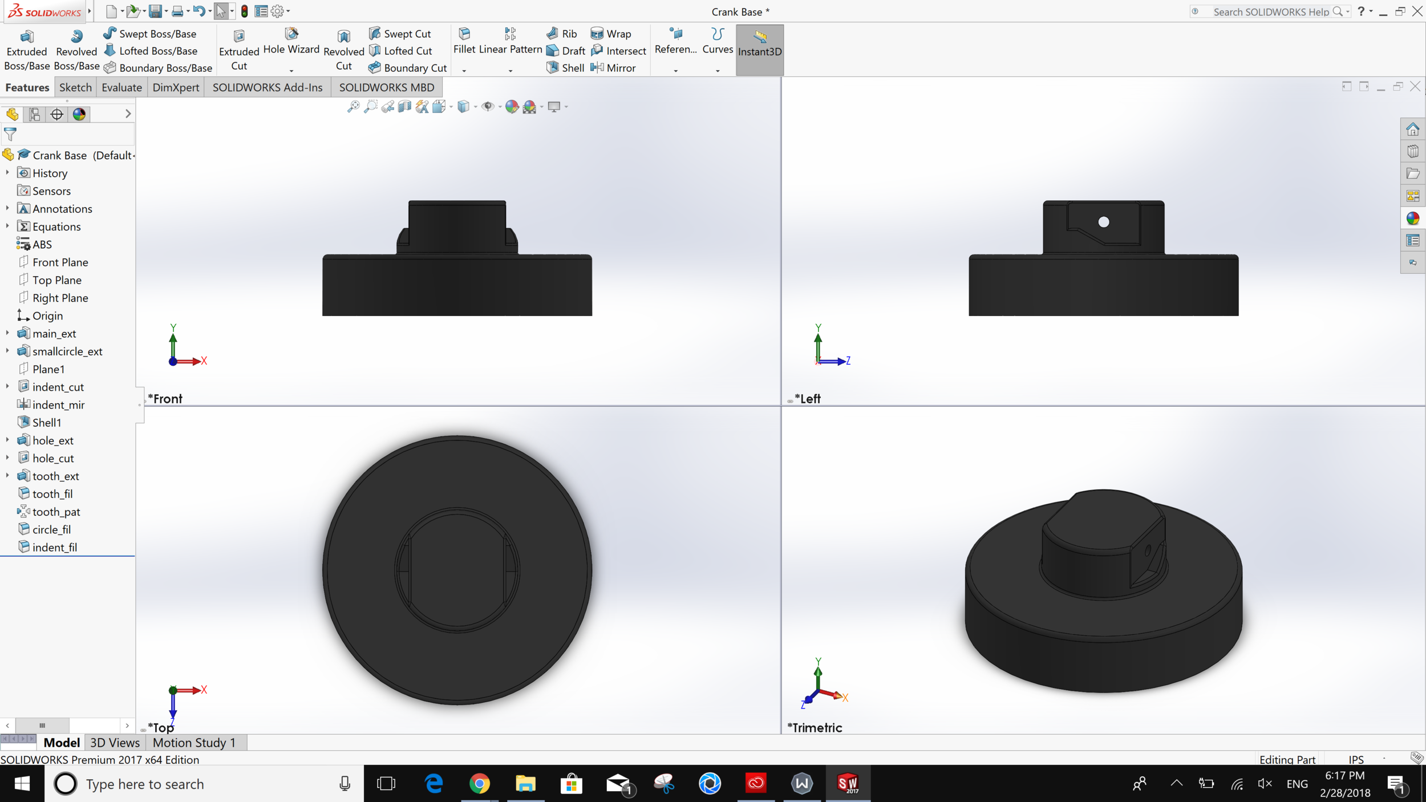Viewport: 1426px width, 802px height.
Task: Open the Curves dropdown arrow
Action: 718,71
